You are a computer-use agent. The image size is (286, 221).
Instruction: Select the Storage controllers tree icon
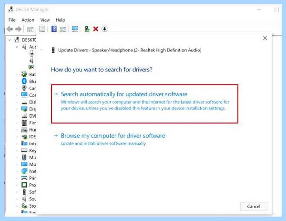(24, 206)
